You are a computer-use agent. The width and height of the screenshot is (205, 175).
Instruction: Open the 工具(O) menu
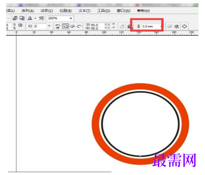tap(104, 11)
